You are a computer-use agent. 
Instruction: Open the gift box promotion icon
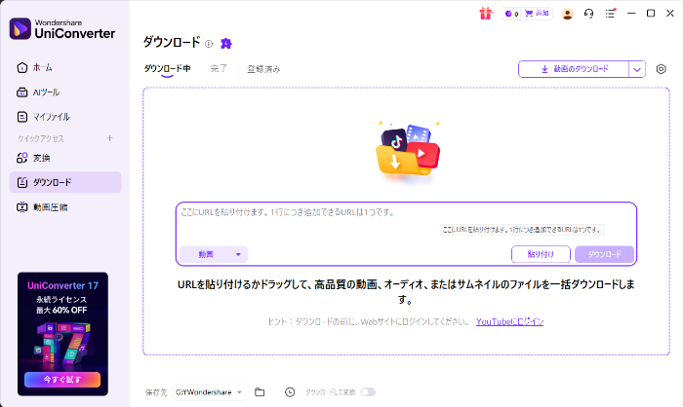(x=485, y=14)
